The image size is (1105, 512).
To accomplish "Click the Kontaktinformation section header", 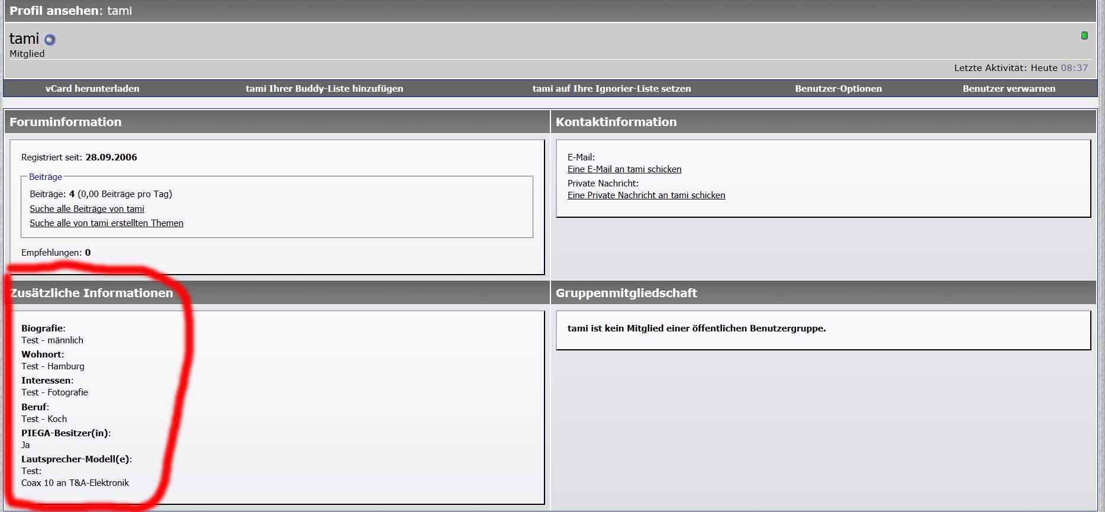I will (616, 122).
